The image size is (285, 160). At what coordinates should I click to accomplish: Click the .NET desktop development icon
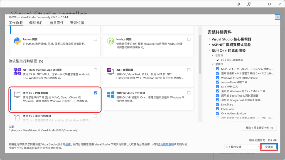coord(110,71)
